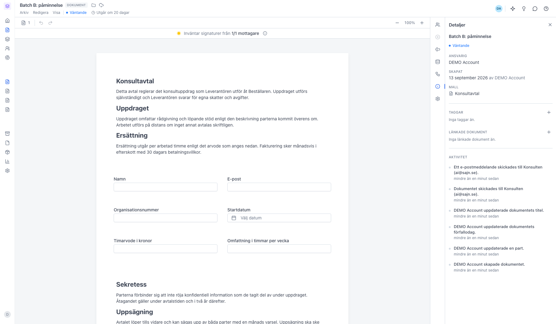
Task: Open the layers stack icon in sidebar
Action: coord(7,39)
